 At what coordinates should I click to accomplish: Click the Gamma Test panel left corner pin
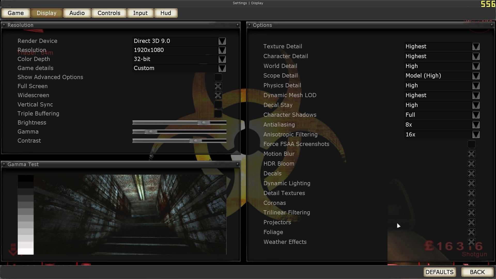click(4, 164)
